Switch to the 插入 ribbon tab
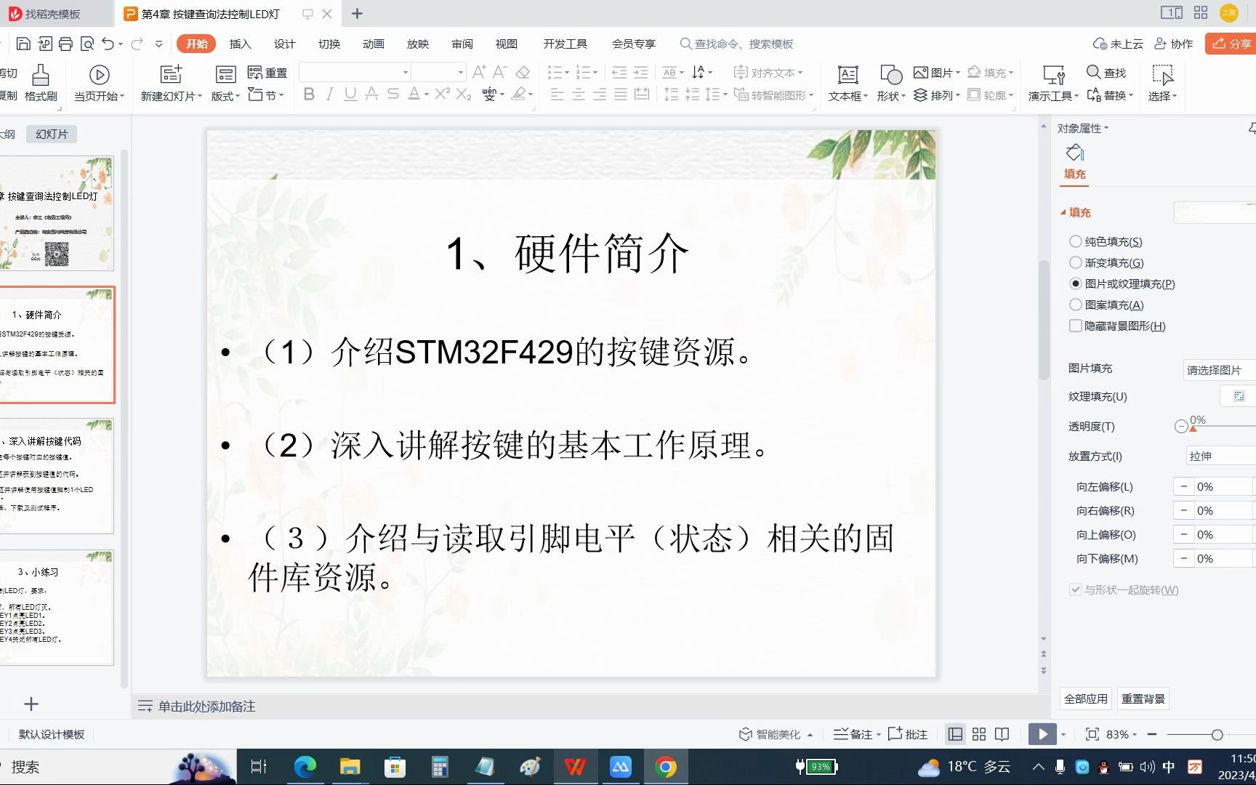This screenshot has width=1256, height=785. pos(240,44)
